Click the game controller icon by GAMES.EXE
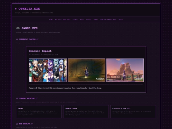172x129 pixels. tap(18, 28)
